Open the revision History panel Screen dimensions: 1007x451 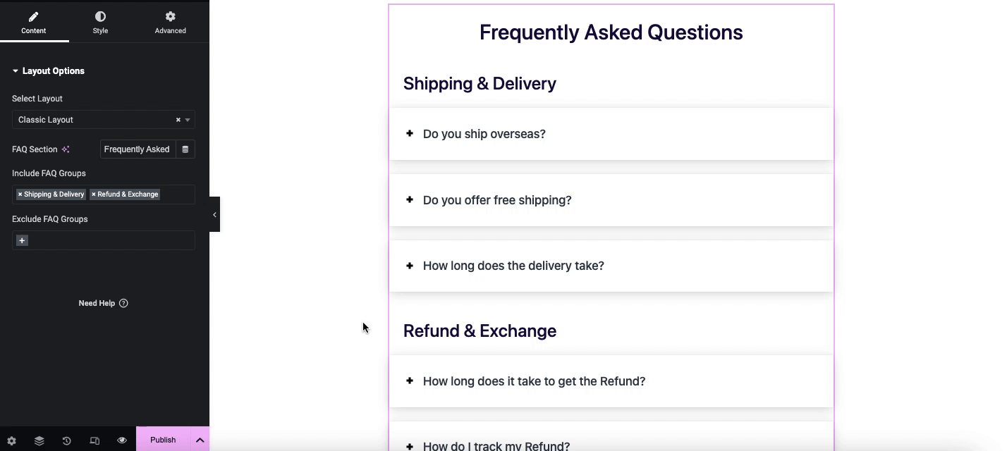pos(66,440)
